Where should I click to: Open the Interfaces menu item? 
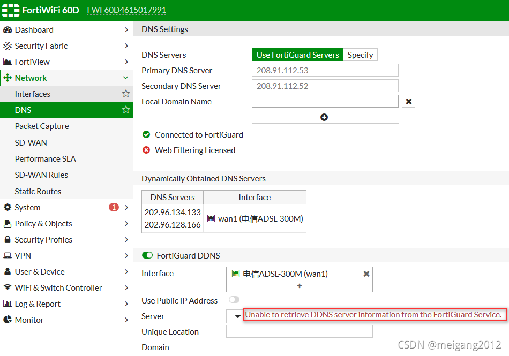[x=66, y=94]
